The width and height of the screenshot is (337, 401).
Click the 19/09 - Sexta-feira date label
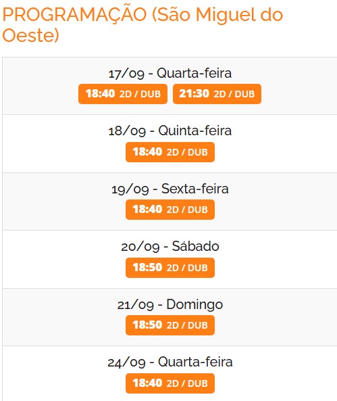point(170,189)
